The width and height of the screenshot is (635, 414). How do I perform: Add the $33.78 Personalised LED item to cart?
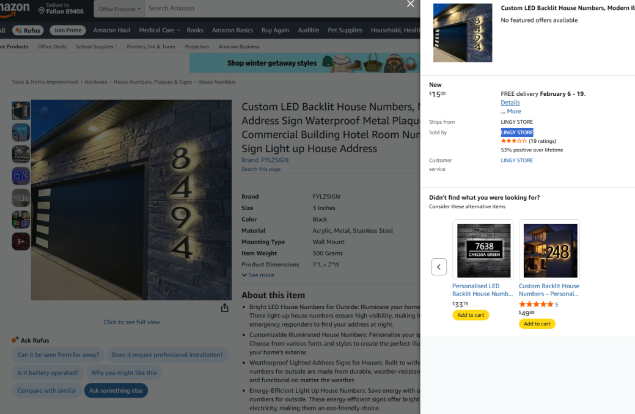click(471, 315)
